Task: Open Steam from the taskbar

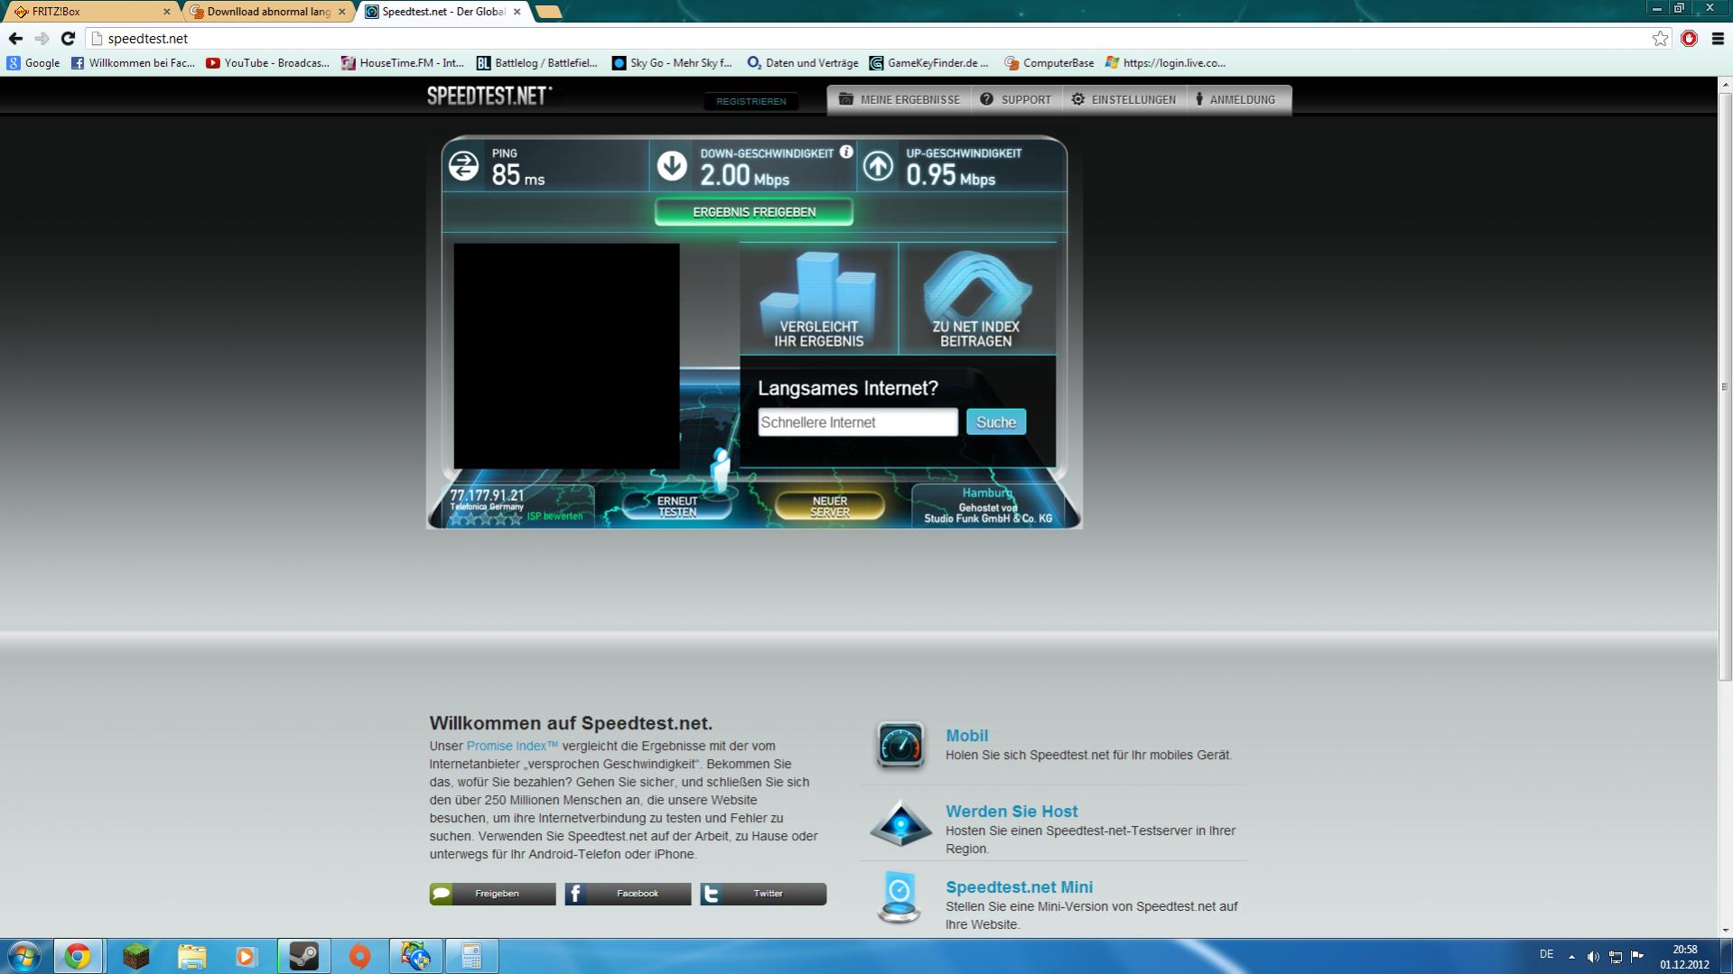Action: pyautogui.click(x=303, y=956)
